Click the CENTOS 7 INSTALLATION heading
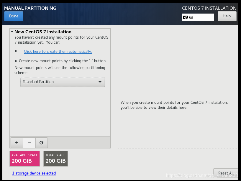 (x=209, y=8)
